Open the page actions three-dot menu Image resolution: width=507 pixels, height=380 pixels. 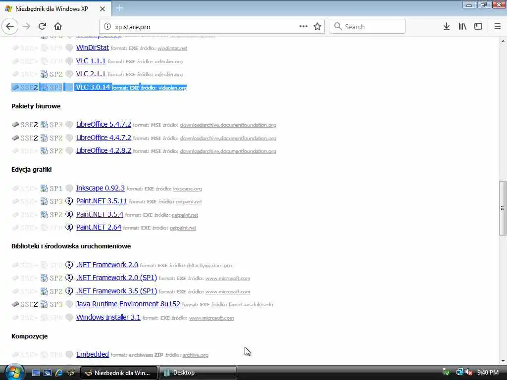[x=304, y=27]
